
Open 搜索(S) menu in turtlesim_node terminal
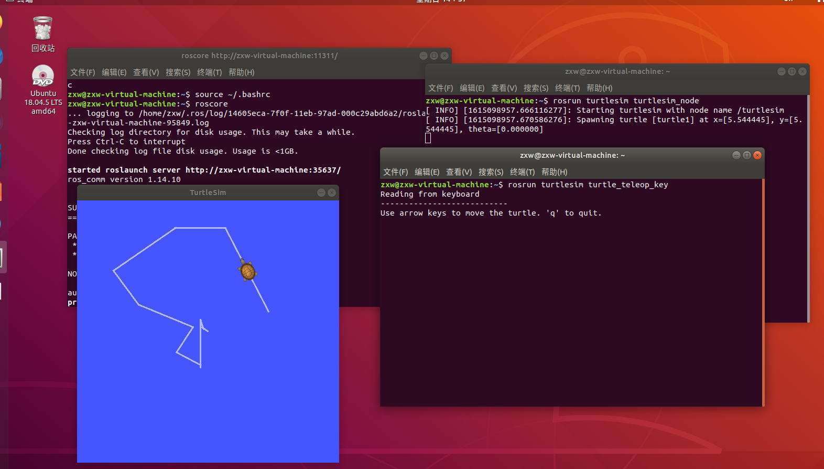tap(536, 88)
